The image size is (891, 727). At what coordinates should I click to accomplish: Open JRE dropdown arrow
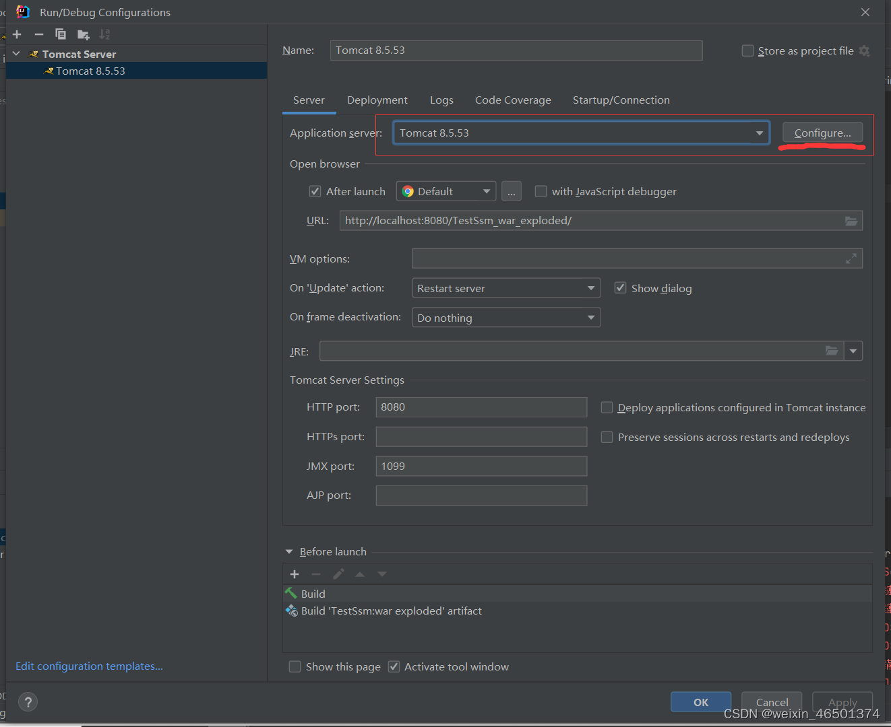click(x=853, y=351)
